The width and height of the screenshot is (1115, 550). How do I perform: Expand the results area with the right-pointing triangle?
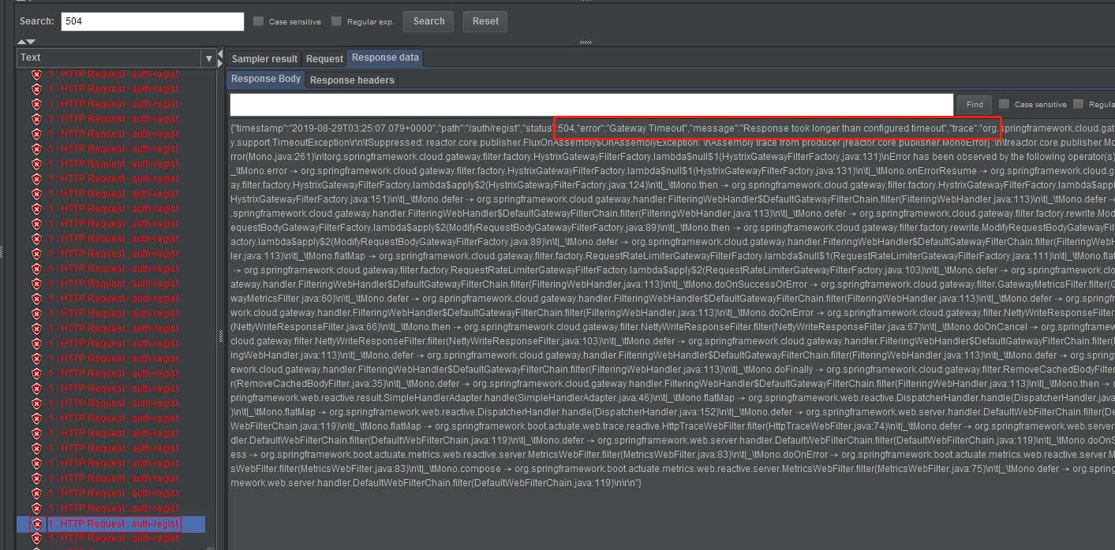point(220,63)
